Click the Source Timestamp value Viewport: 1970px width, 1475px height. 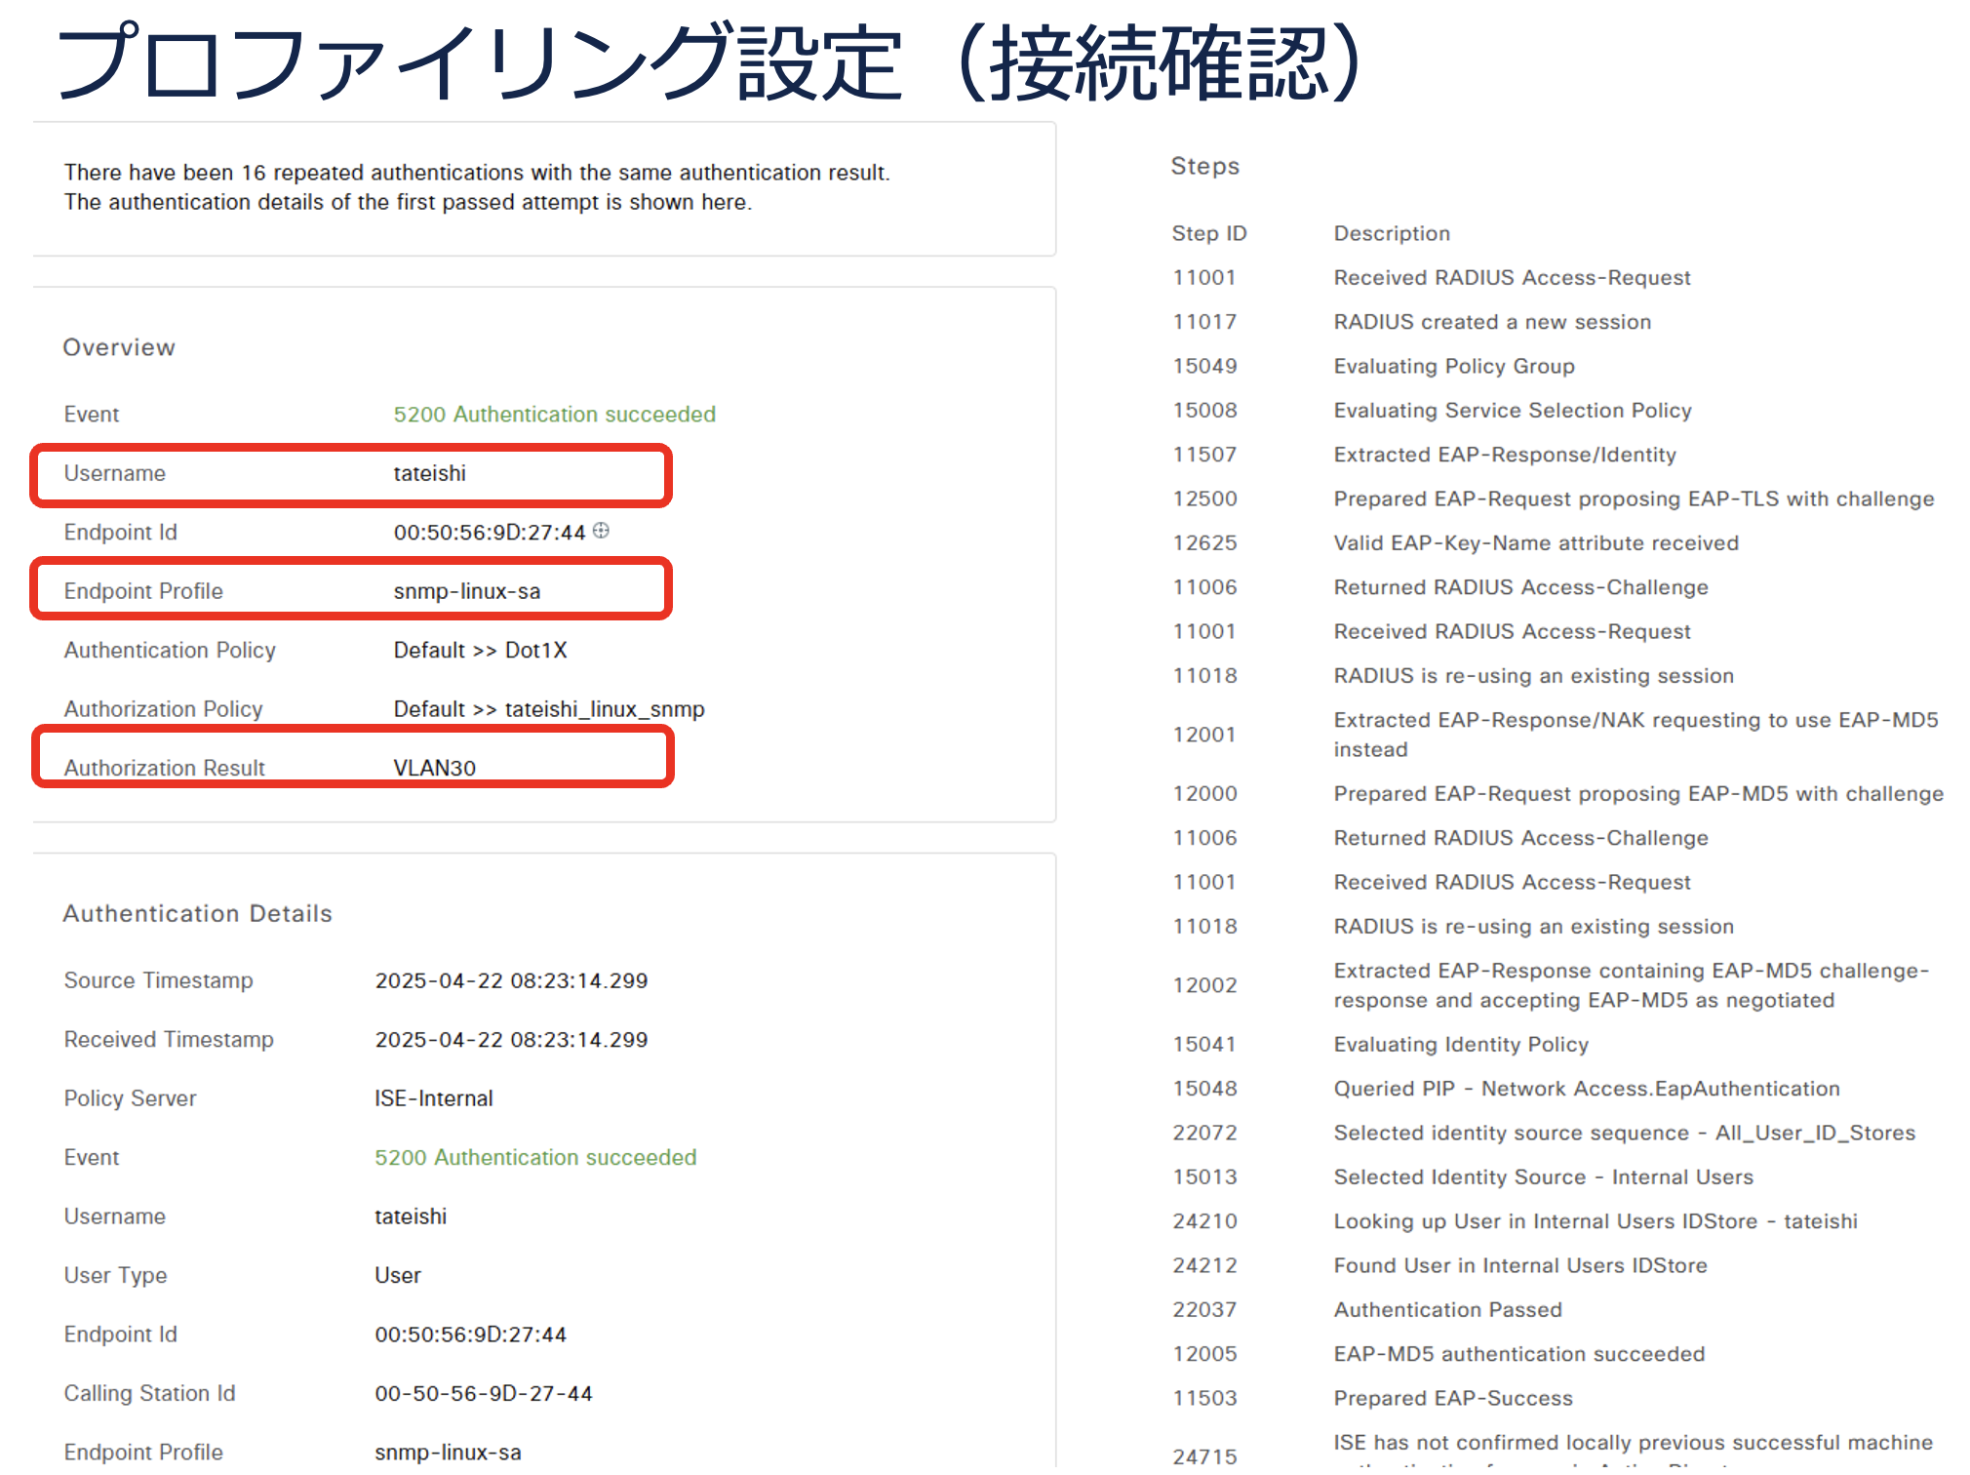point(511,980)
